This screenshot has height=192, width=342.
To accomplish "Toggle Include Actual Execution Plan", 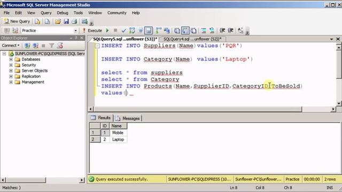I will (x=159, y=31).
